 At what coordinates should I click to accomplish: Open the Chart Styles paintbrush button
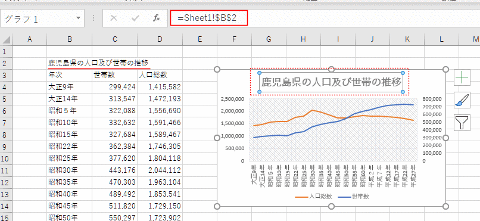462,100
